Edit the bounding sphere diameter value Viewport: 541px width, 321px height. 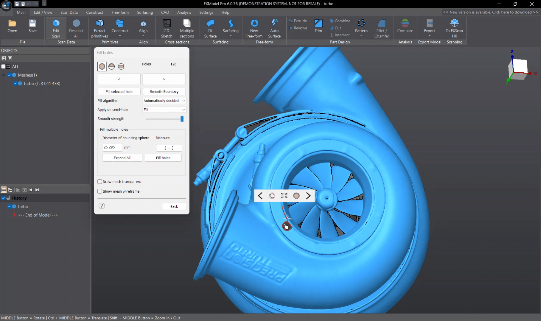coord(112,147)
